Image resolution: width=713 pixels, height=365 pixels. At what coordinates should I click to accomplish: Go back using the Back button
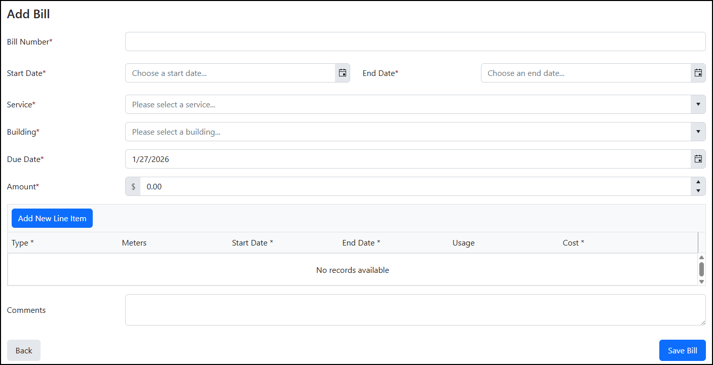tap(24, 350)
